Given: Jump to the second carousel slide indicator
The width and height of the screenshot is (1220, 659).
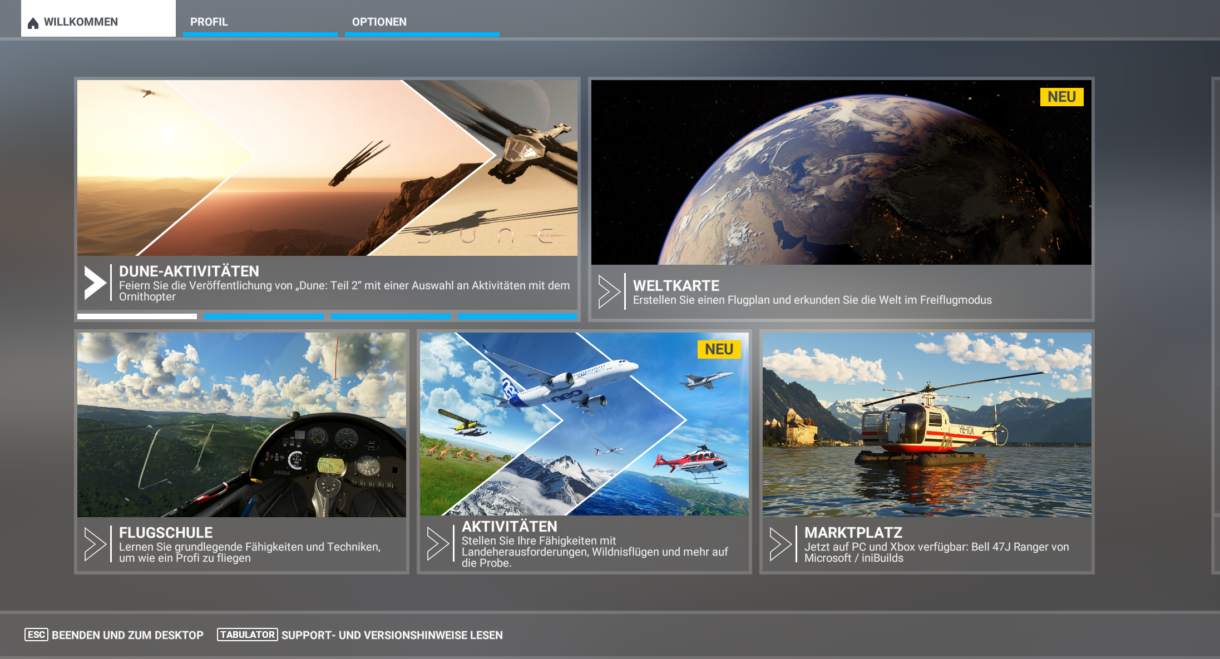Looking at the screenshot, I should (x=264, y=316).
